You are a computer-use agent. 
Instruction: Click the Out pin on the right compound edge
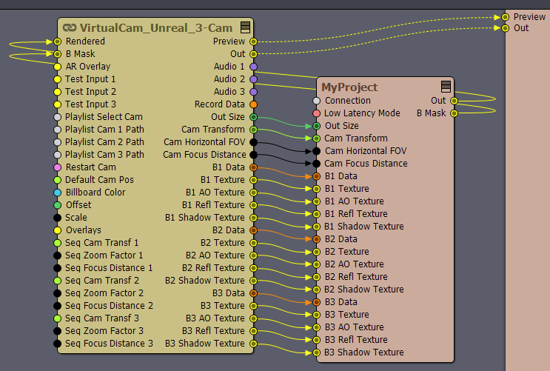505,28
